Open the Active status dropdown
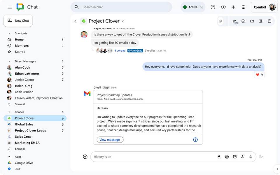This screenshot has height=175, width=280. pos(193,7)
